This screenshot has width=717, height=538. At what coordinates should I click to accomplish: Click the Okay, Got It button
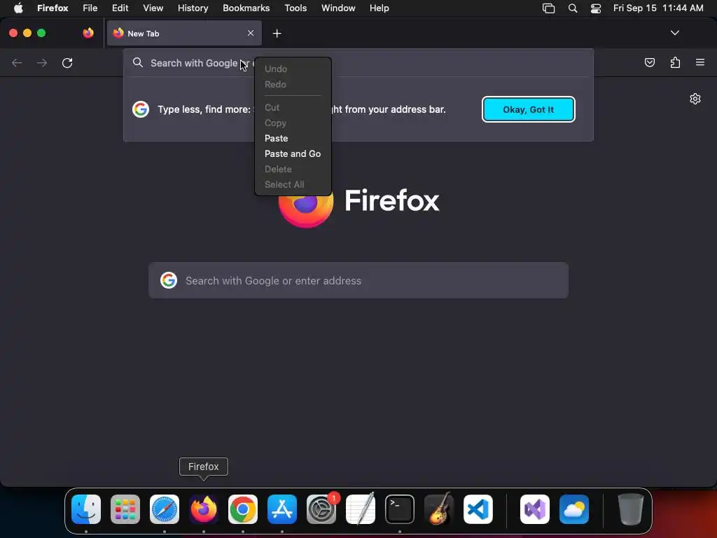[x=528, y=109]
